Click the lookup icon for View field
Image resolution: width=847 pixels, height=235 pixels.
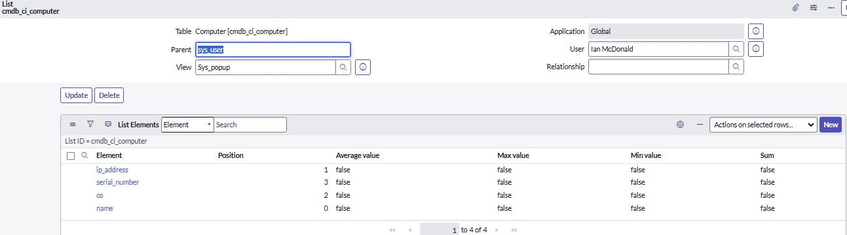coord(343,67)
